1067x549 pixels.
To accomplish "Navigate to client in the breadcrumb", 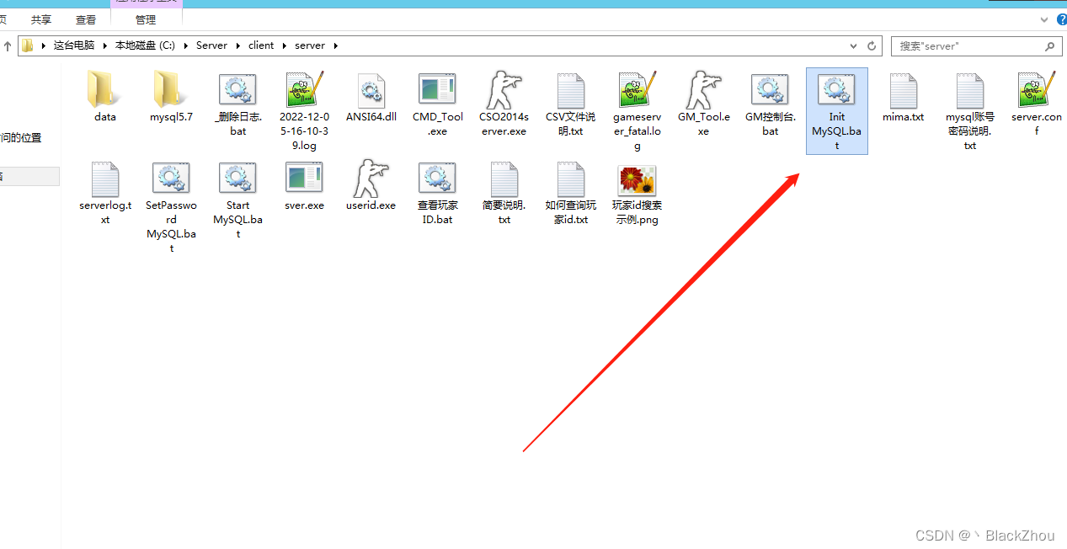I will point(261,45).
